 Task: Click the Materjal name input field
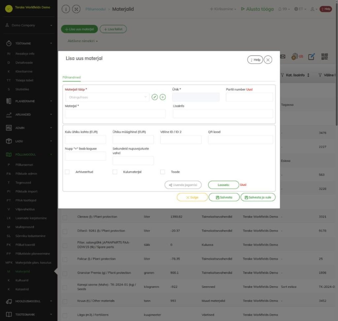pos(115,114)
